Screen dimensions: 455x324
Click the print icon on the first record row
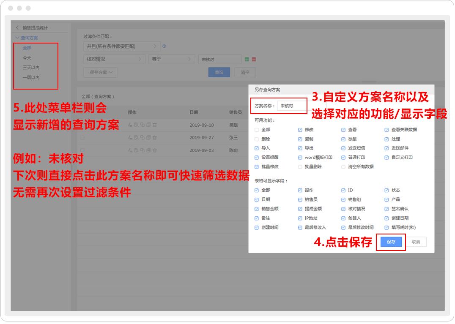[x=148, y=125]
